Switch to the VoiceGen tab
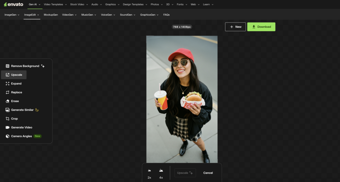340x182 pixels. [x=108, y=15]
